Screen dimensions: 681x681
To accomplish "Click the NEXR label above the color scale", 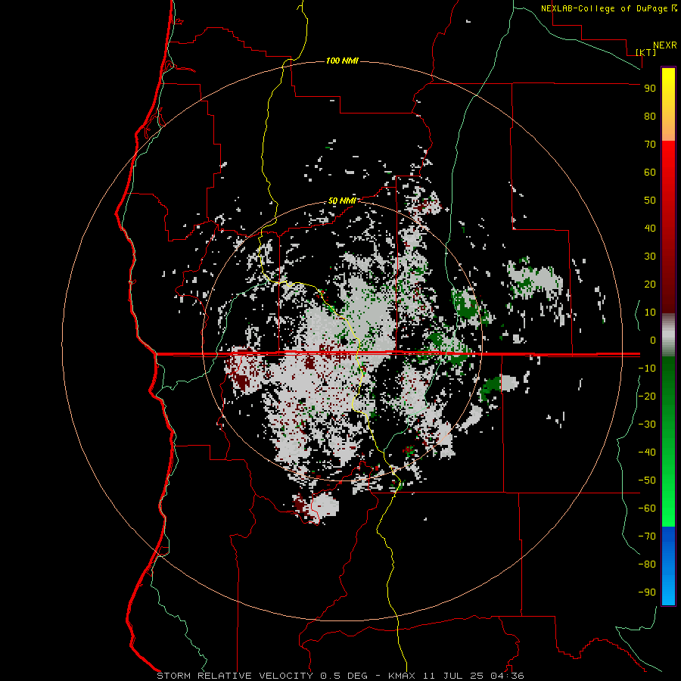I will click(665, 45).
